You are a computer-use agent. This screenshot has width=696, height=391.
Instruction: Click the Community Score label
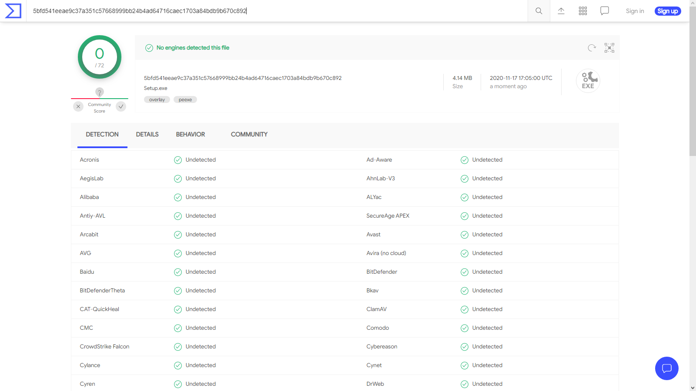point(100,108)
